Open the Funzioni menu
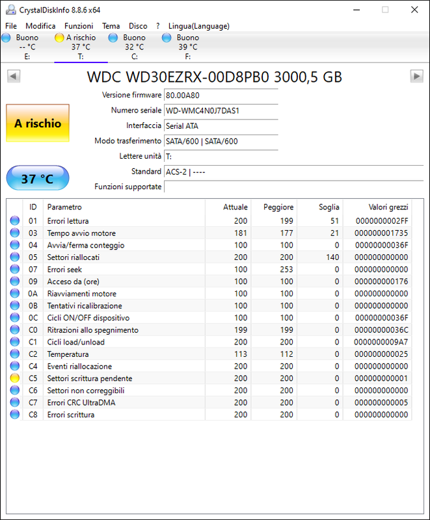Image resolution: width=430 pixels, height=520 pixels. pos(79,26)
